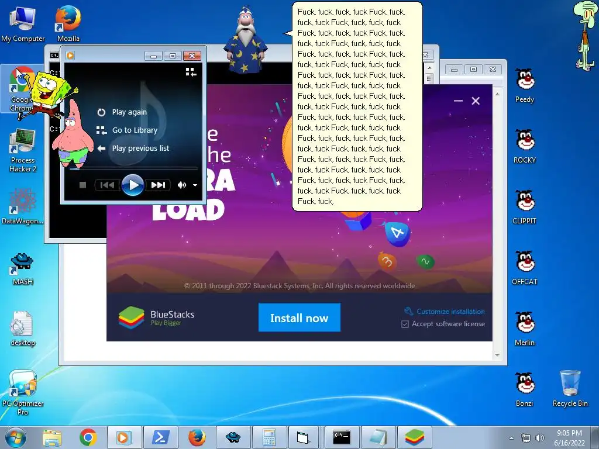Show hidden tray icons arrow
Screen dimensions: 599x449
coord(511,438)
